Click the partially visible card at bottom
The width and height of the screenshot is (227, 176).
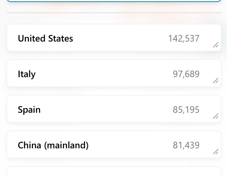point(114,172)
